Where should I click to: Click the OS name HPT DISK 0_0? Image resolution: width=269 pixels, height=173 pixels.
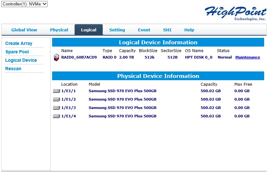click(x=198, y=57)
